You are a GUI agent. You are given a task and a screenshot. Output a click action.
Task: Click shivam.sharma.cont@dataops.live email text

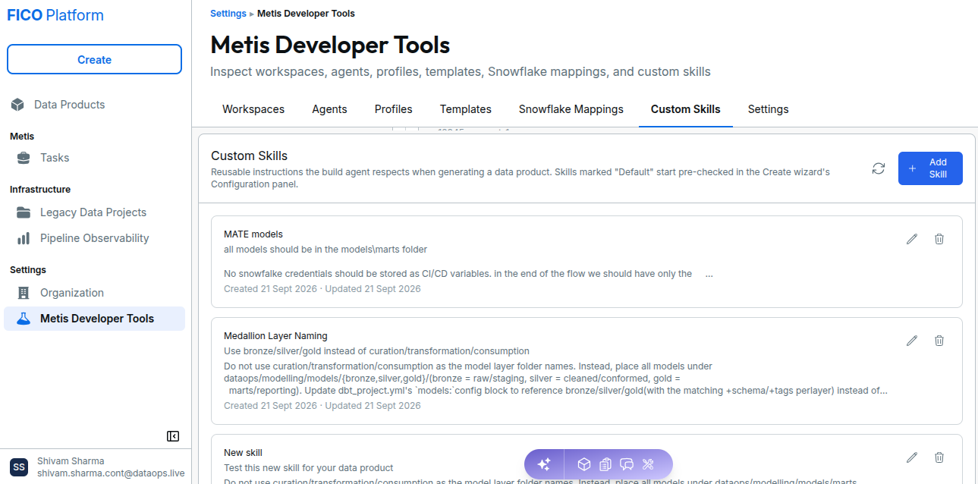[x=111, y=473]
